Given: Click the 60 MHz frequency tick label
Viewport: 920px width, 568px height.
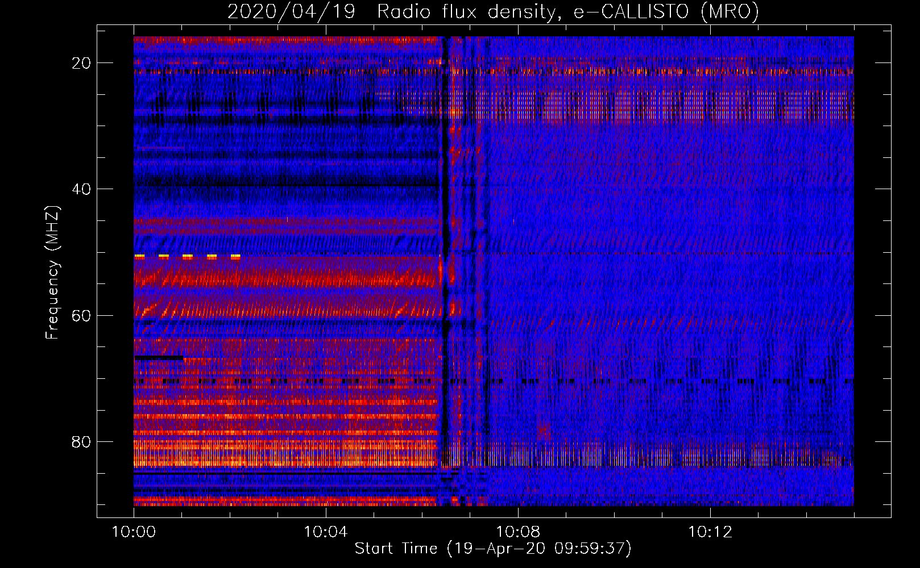Looking at the screenshot, I should tap(81, 315).
